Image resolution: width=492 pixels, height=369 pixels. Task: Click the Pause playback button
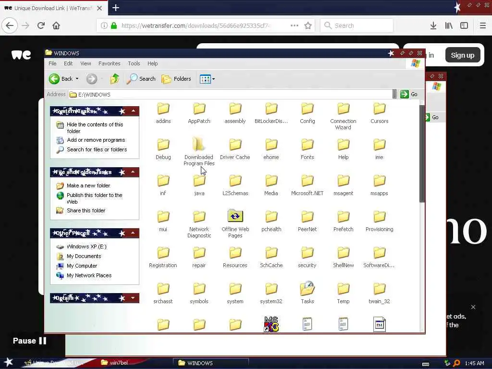[x=29, y=341]
